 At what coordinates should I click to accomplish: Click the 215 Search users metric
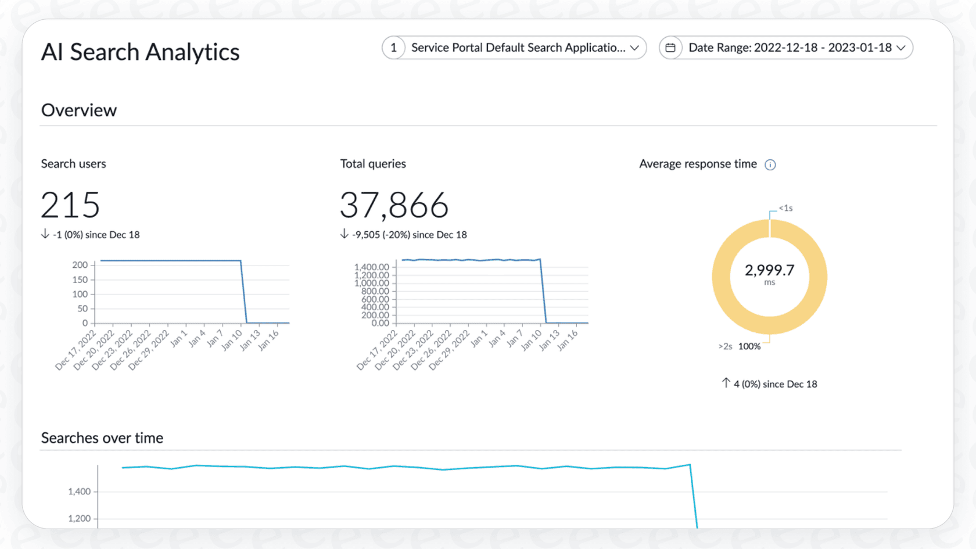click(70, 204)
